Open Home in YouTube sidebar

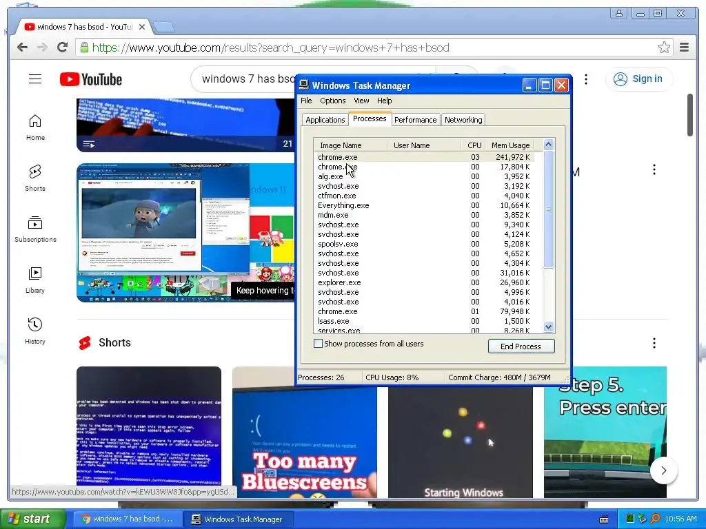coord(35,127)
